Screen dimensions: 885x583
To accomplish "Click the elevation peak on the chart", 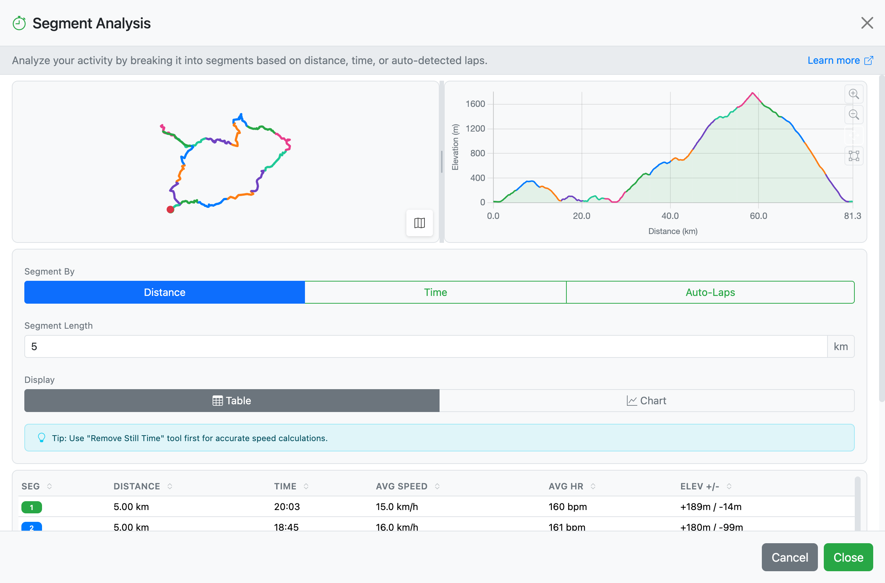I will point(753,93).
